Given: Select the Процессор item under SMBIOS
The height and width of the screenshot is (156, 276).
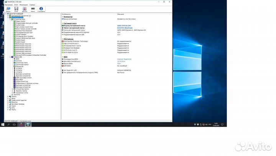Looking at the screenshot, I should [20, 67].
